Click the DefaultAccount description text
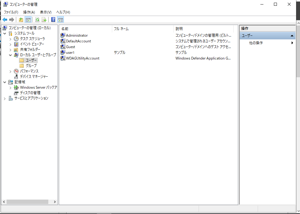The image size is (300, 214). 202,41
